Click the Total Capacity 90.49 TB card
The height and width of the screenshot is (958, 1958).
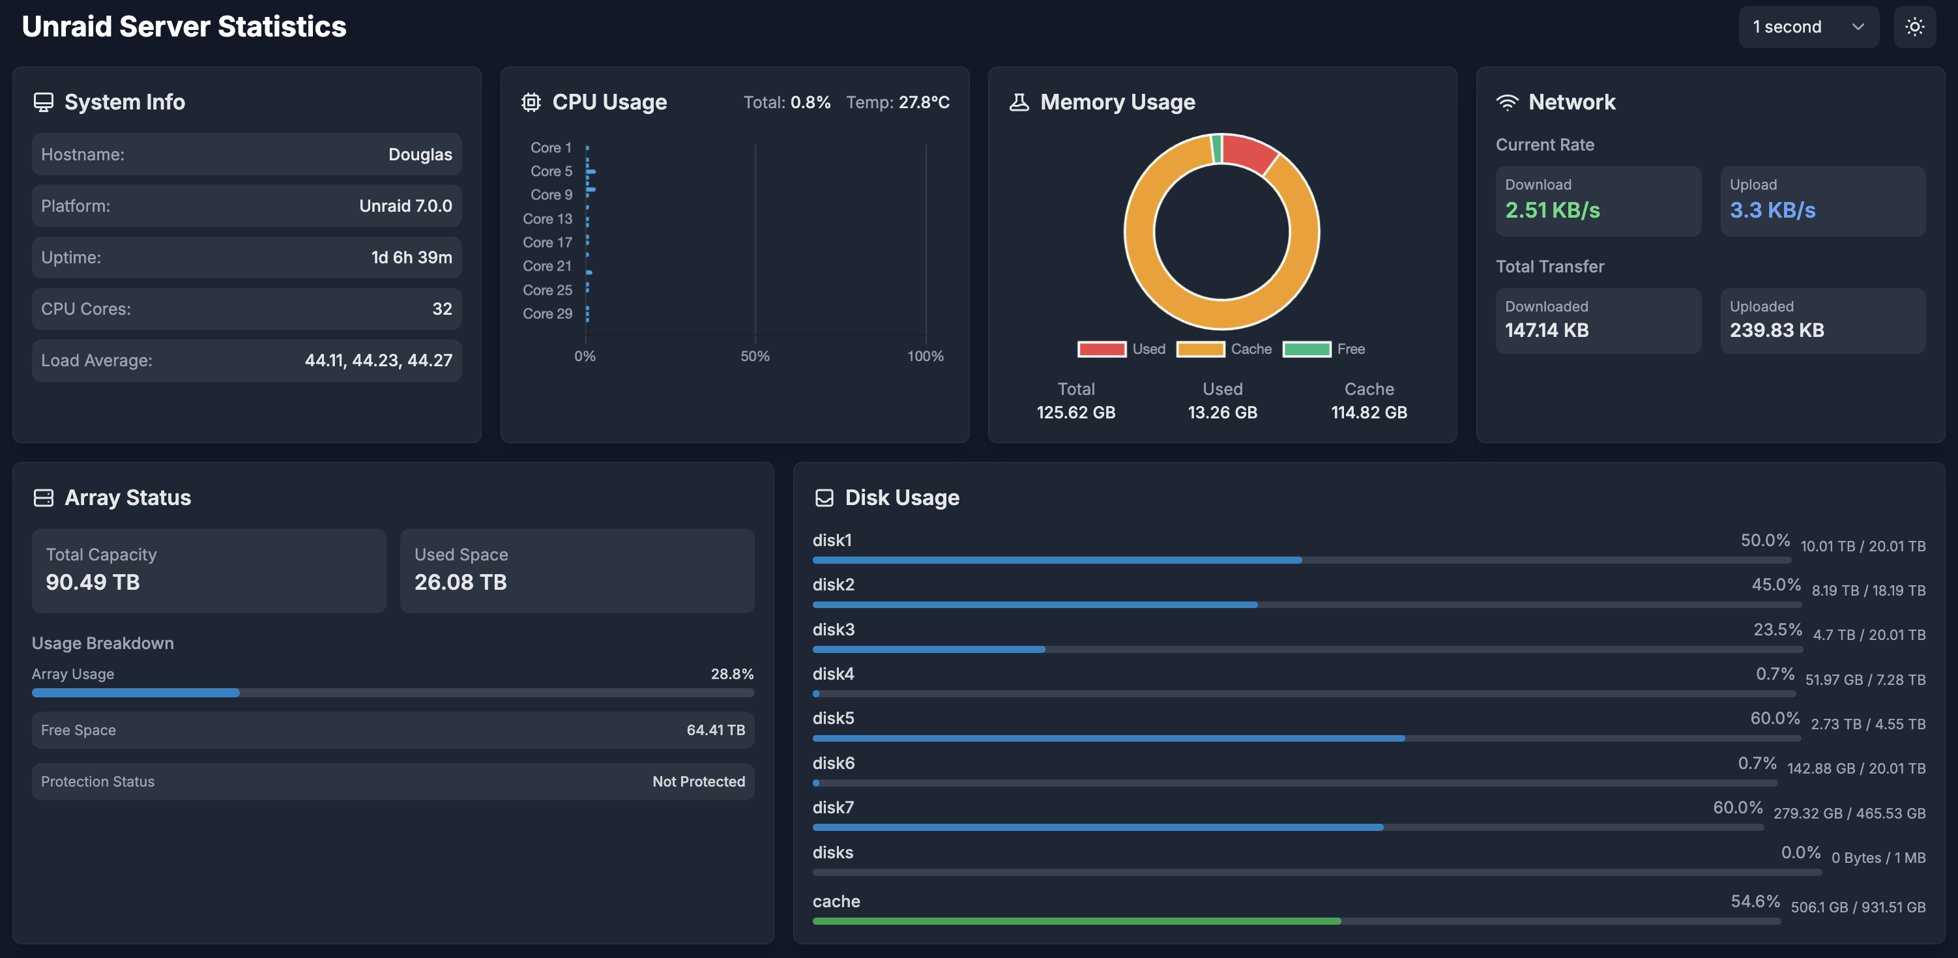(209, 570)
